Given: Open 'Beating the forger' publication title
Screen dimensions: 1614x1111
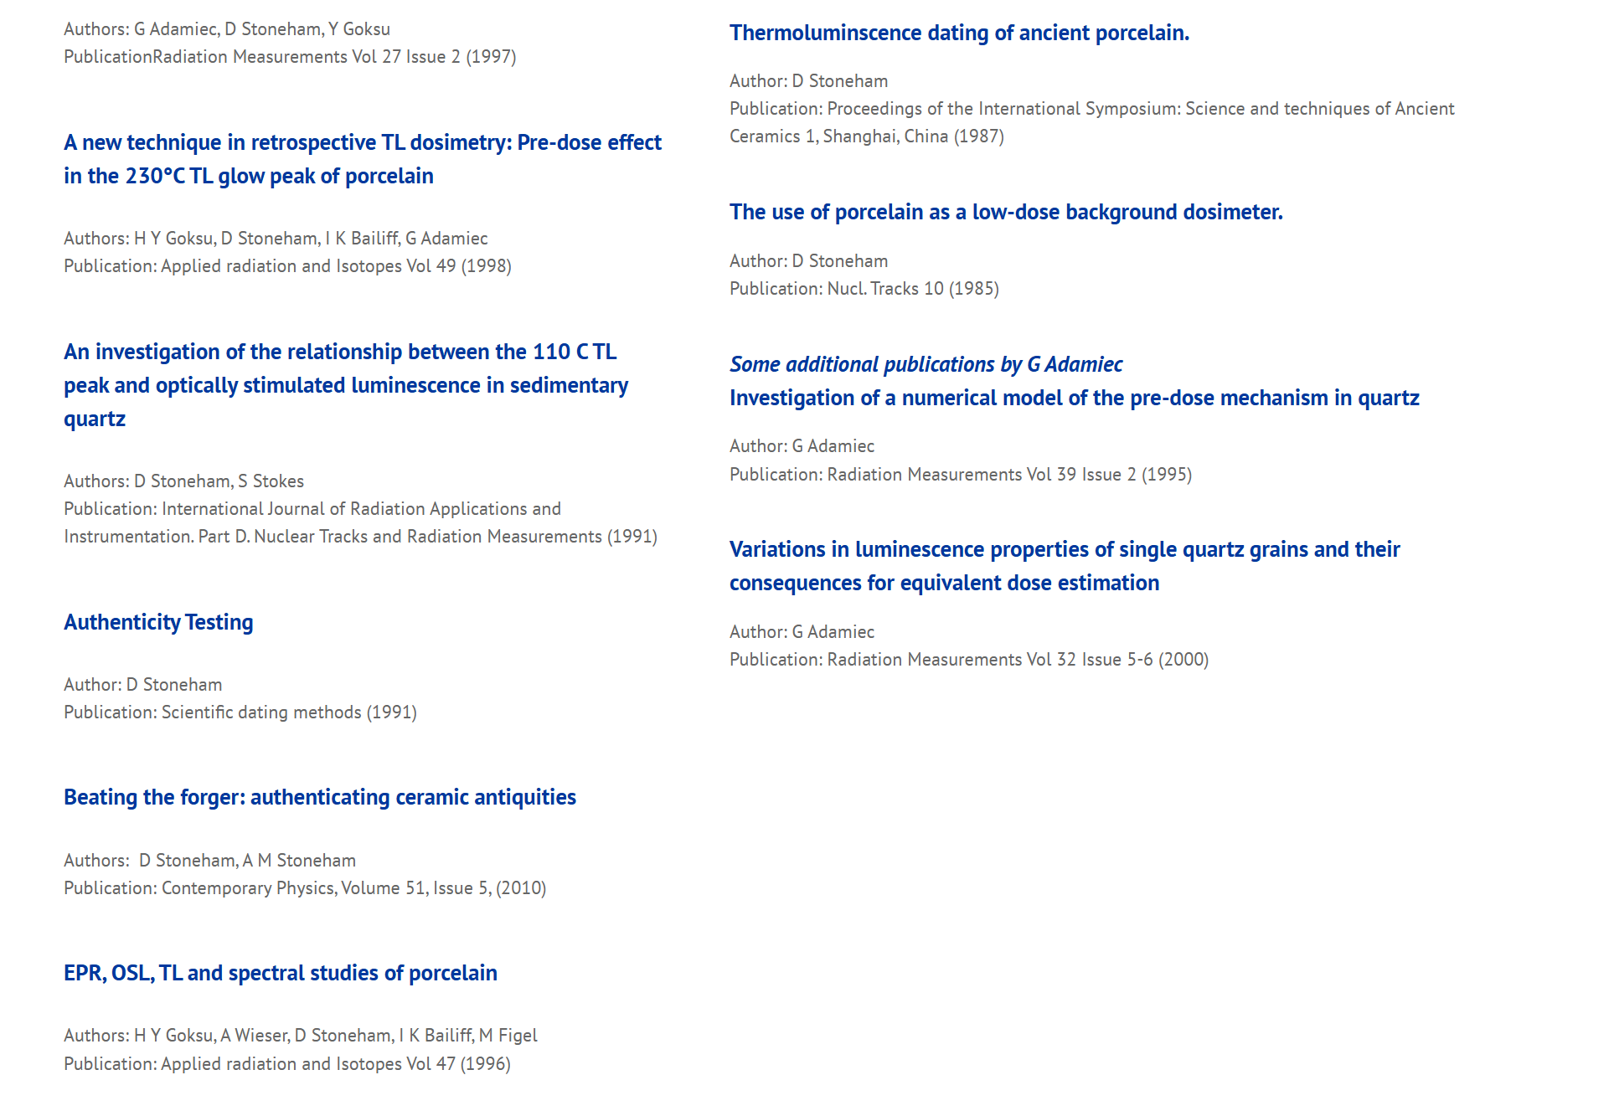Looking at the screenshot, I should (x=320, y=798).
